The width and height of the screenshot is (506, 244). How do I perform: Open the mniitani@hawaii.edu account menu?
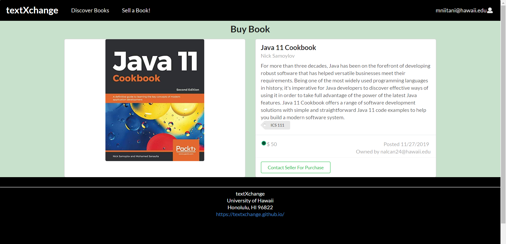tap(464, 10)
